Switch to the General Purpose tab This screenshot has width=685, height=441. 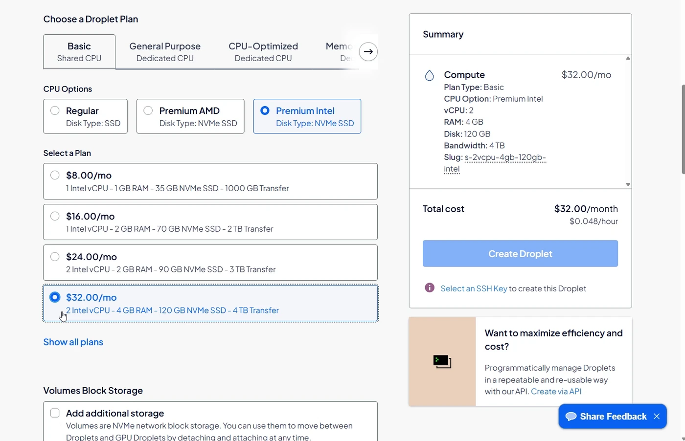165,52
